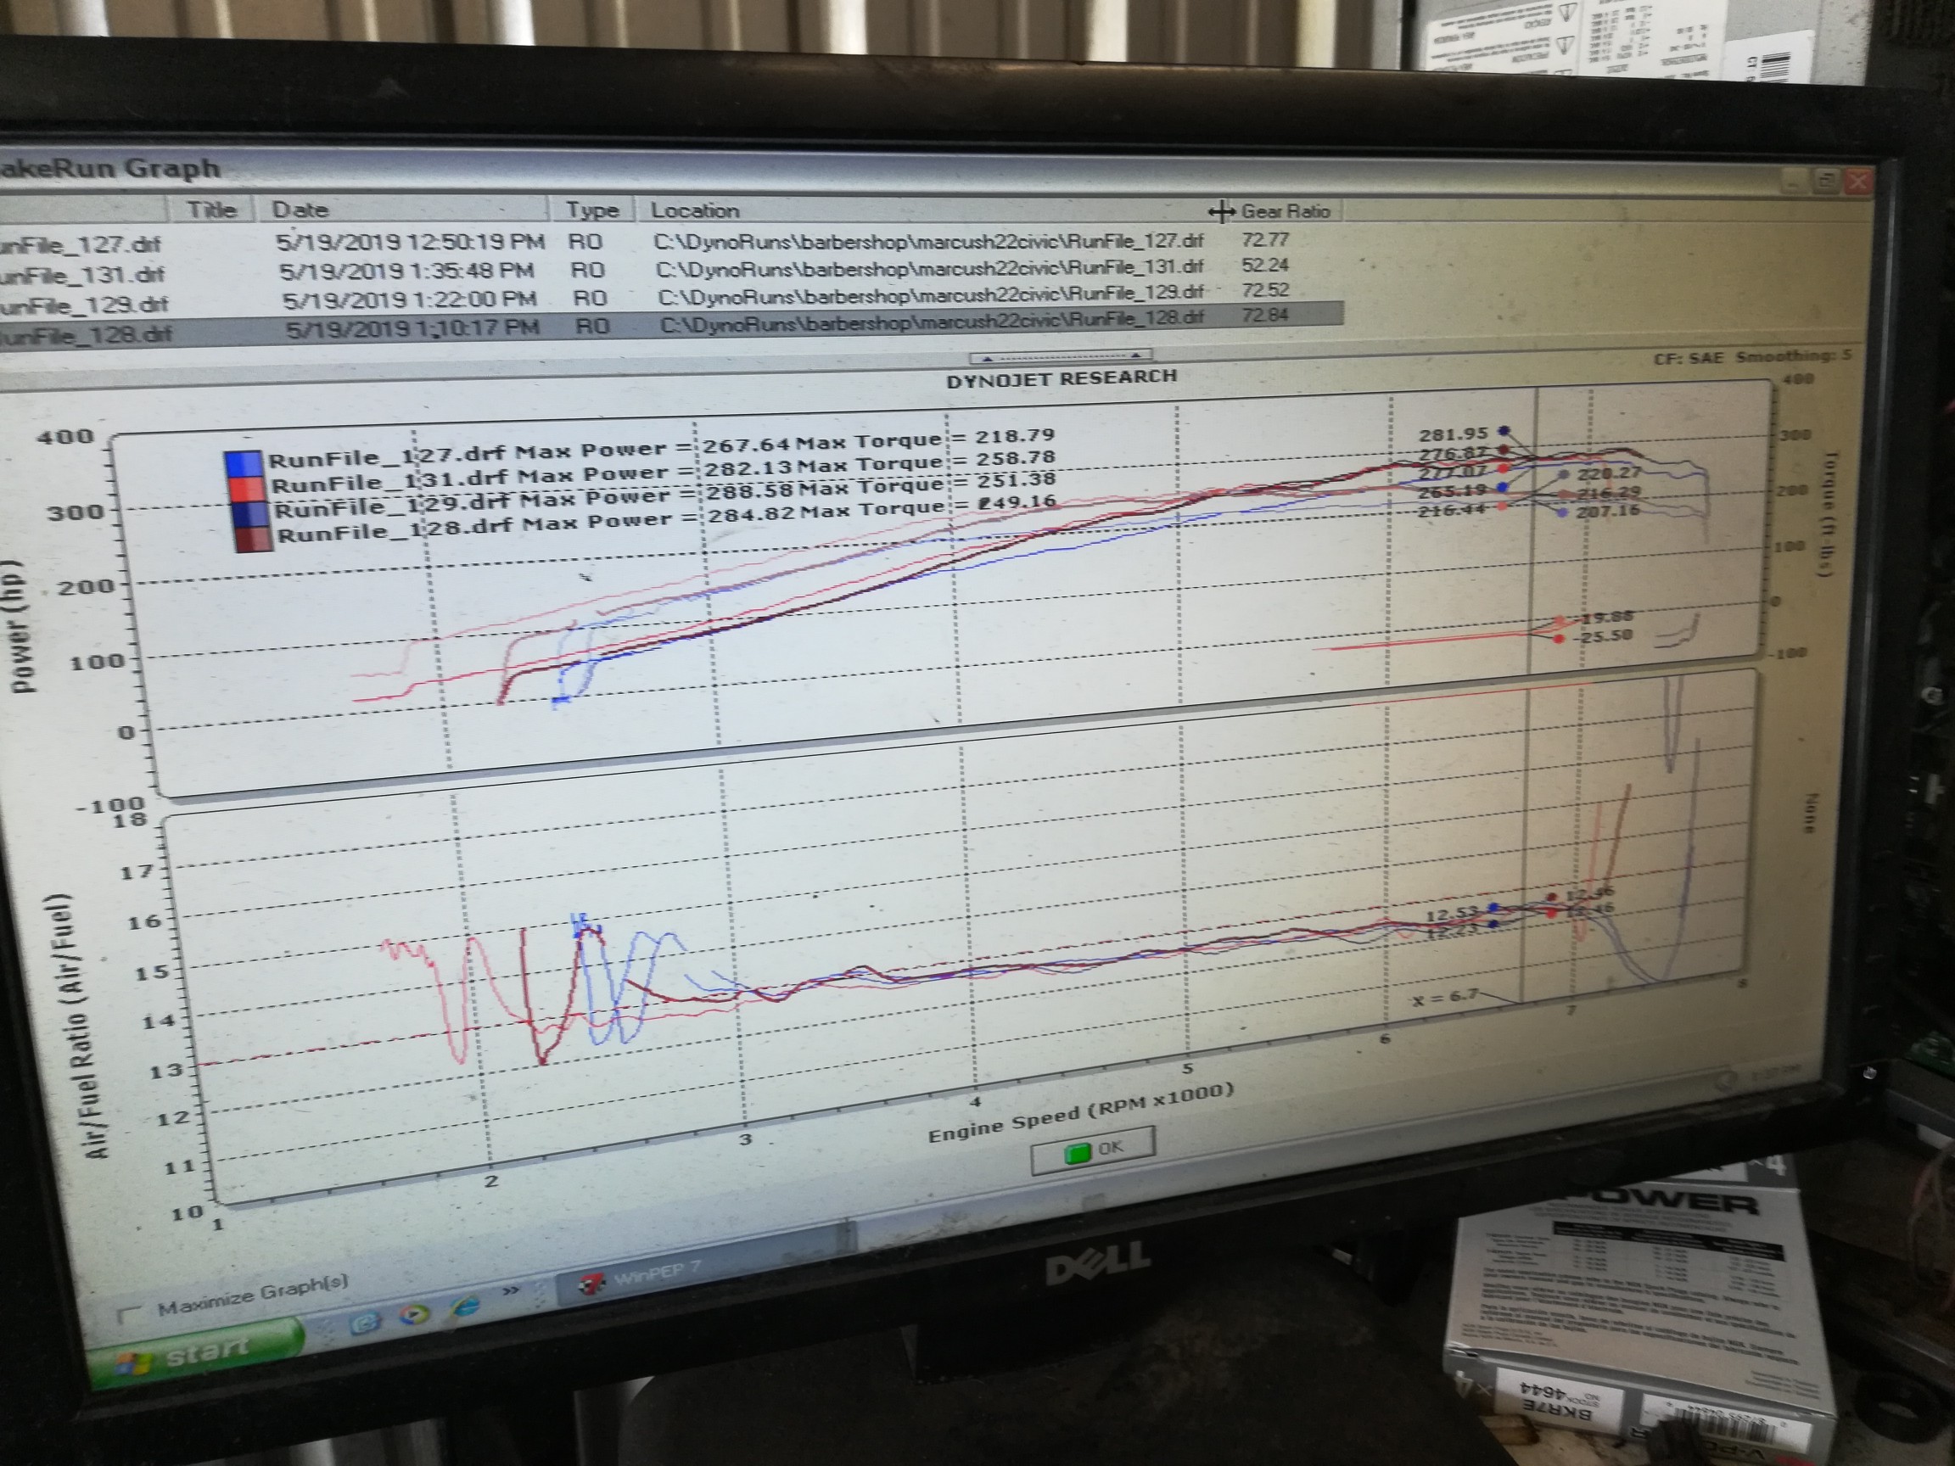This screenshot has height=1466, width=1955.
Task: Click the dark red RunFile_128 legend swatch
Action: pos(253,538)
